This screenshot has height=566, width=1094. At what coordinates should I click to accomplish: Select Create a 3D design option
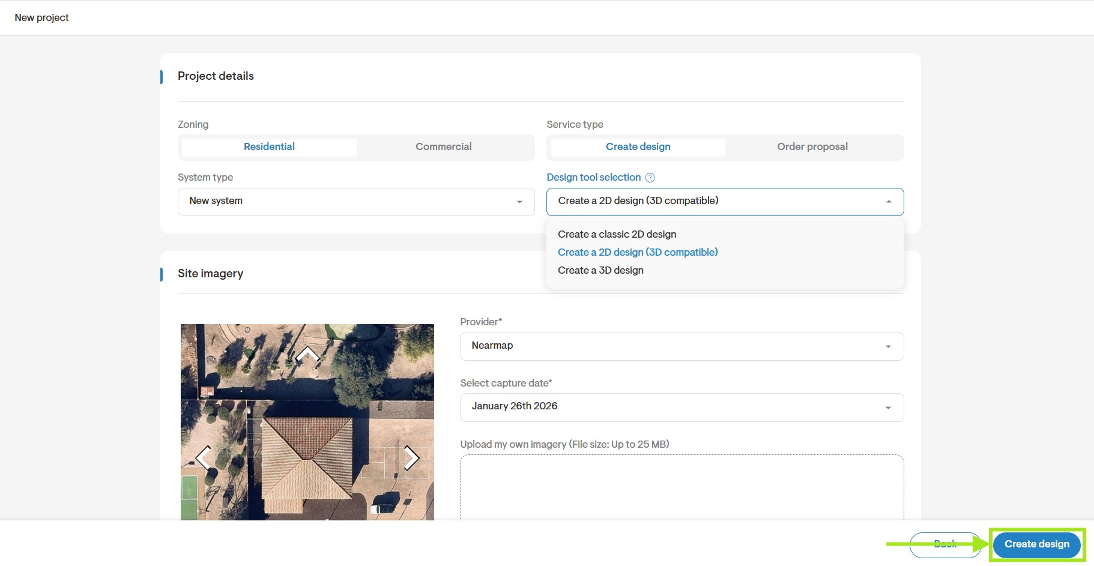click(x=600, y=270)
